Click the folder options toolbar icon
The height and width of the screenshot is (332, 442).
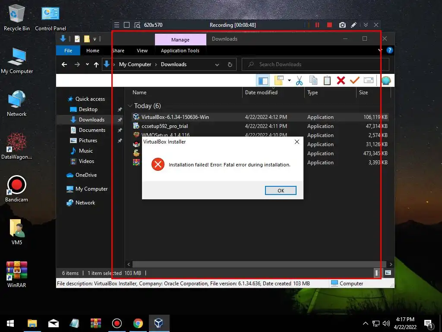(279, 80)
